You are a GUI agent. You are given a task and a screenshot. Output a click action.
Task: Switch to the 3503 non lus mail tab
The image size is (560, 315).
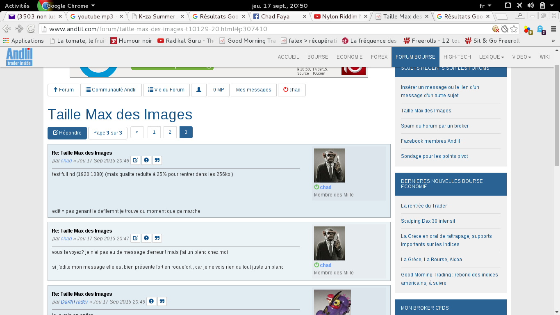pyautogui.click(x=35, y=16)
